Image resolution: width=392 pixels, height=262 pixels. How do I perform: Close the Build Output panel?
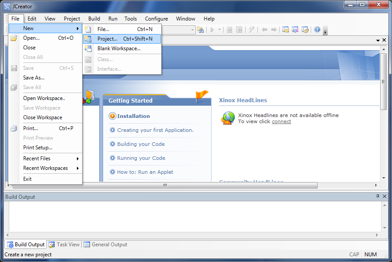click(x=385, y=196)
